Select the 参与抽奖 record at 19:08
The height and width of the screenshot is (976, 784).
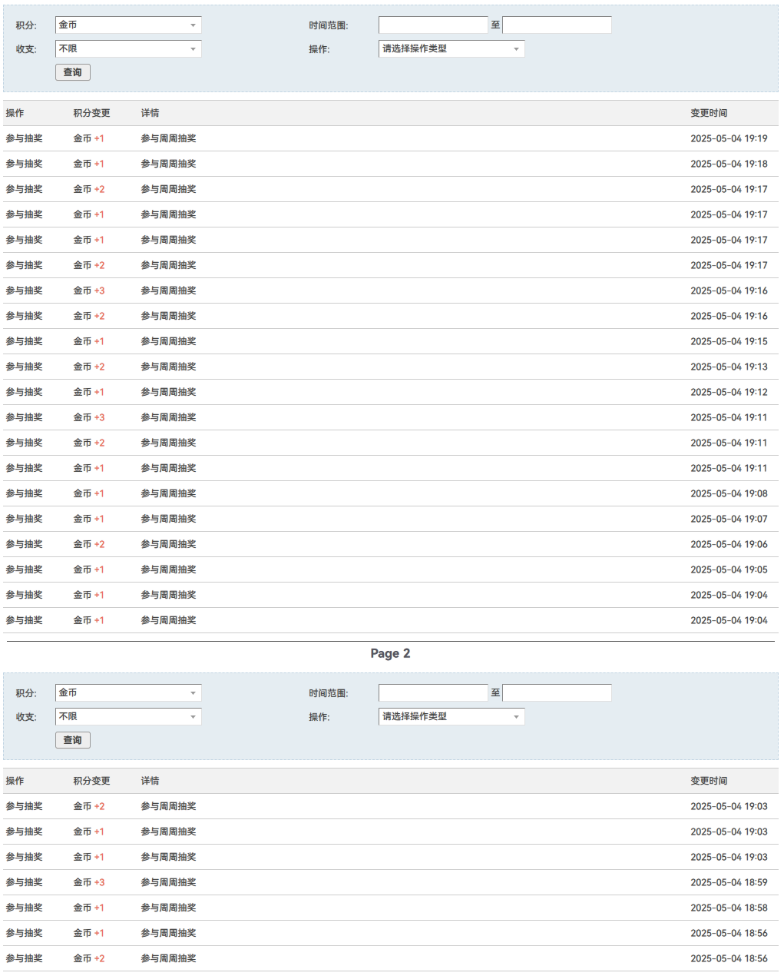(390, 493)
